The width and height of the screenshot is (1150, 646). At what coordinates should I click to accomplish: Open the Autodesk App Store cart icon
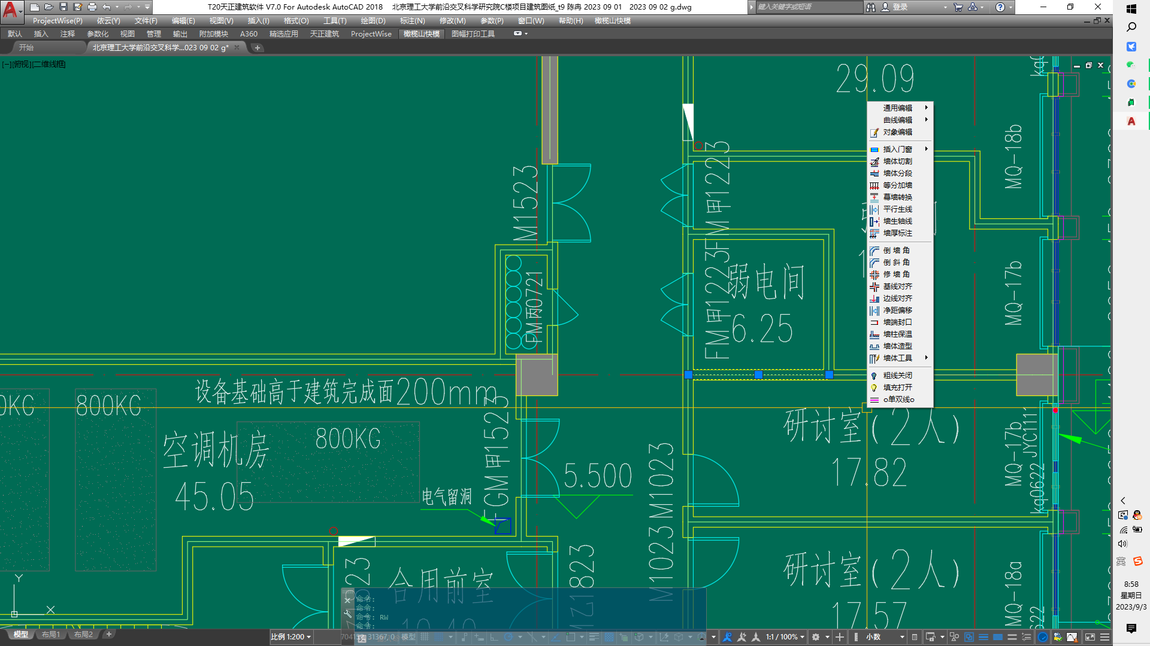click(958, 7)
